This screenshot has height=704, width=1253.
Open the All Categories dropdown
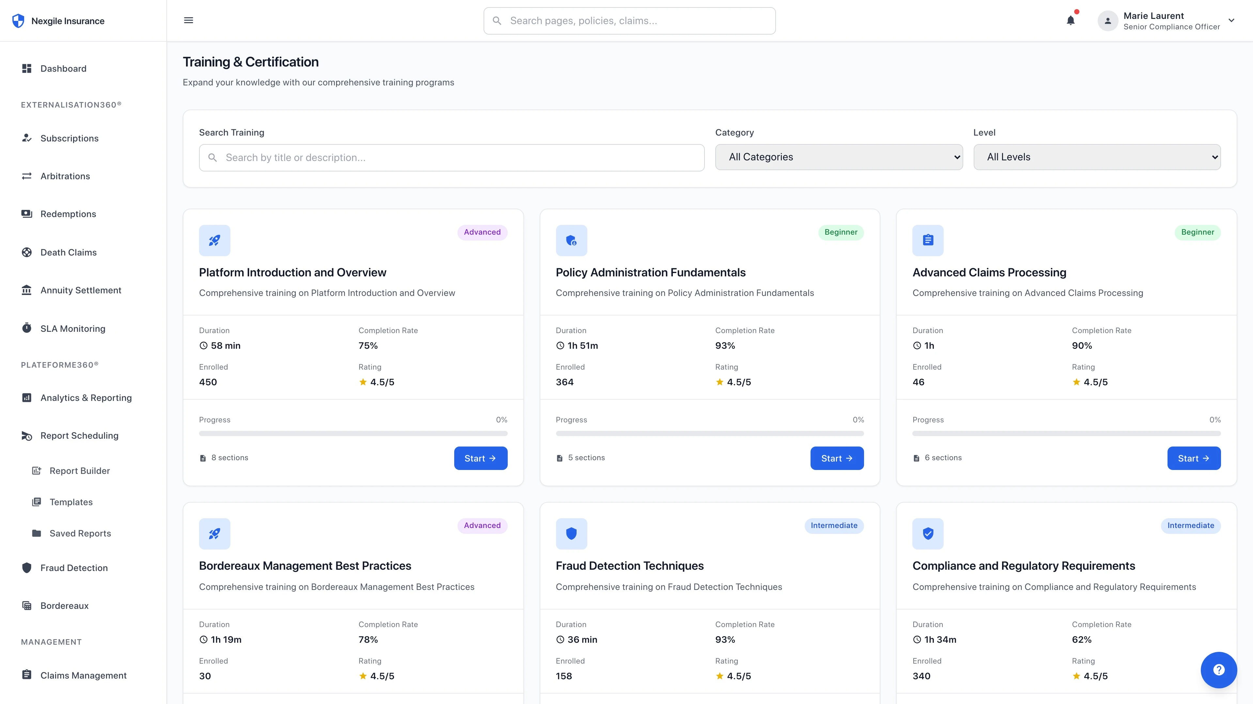pyautogui.click(x=839, y=157)
